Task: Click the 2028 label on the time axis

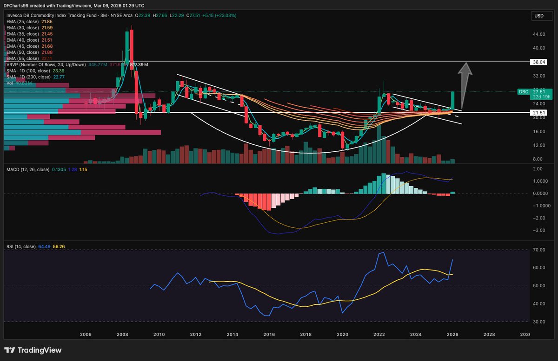Action: (489, 334)
